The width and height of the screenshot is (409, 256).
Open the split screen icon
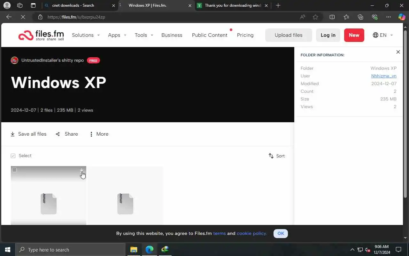pyautogui.click(x=332, y=17)
